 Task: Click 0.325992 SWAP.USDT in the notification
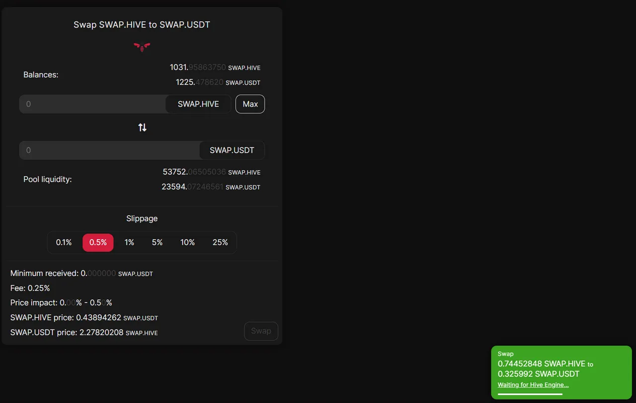tap(539, 374)
